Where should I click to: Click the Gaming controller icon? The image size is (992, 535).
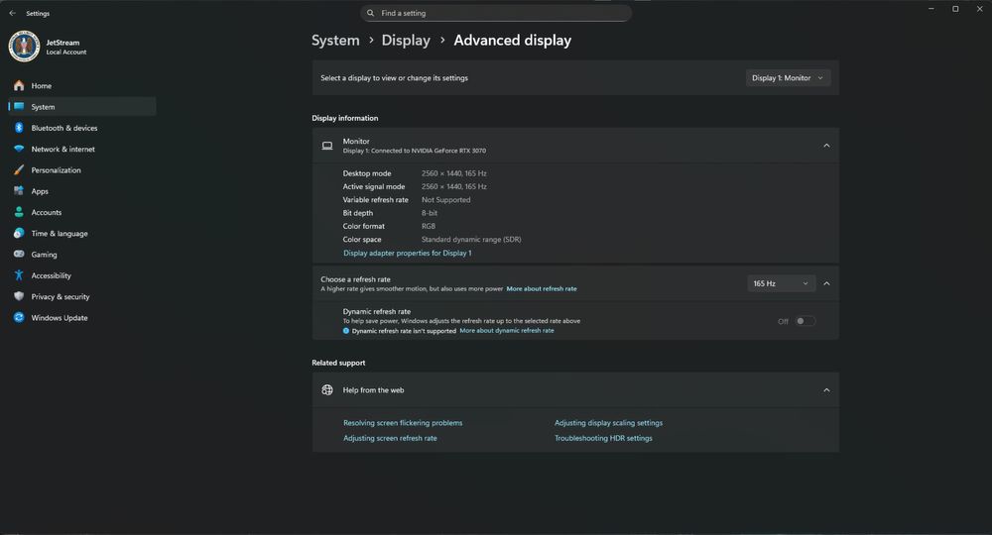[19, 254]
